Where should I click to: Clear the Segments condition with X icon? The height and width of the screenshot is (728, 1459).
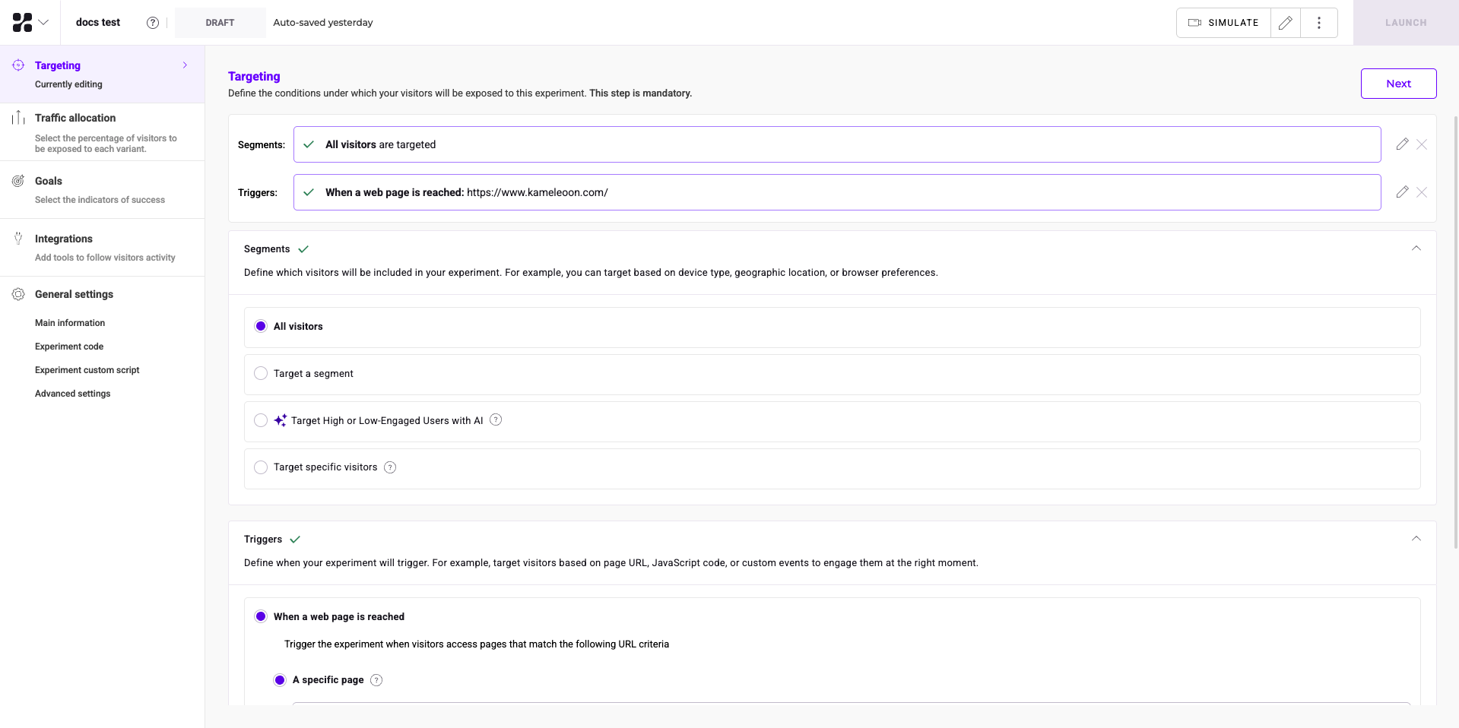pos(1421,144)
